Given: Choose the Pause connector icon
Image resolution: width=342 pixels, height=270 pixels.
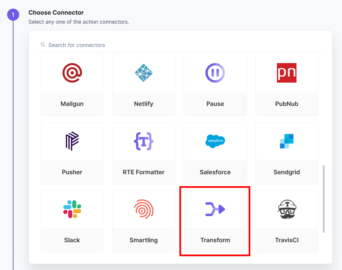Looking at the screenshot, I should 215,73.
